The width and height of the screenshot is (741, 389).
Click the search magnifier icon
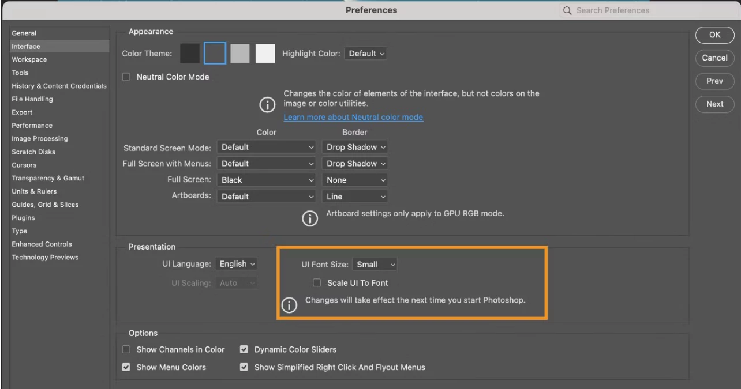click(567, 10)
